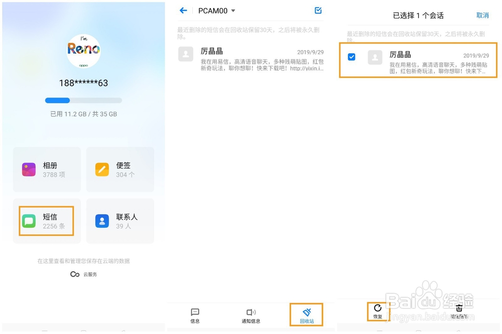This screenshot has height=334, width=502.
Task: Open the 便签 (Notes) section
Action: click(120, 169)
